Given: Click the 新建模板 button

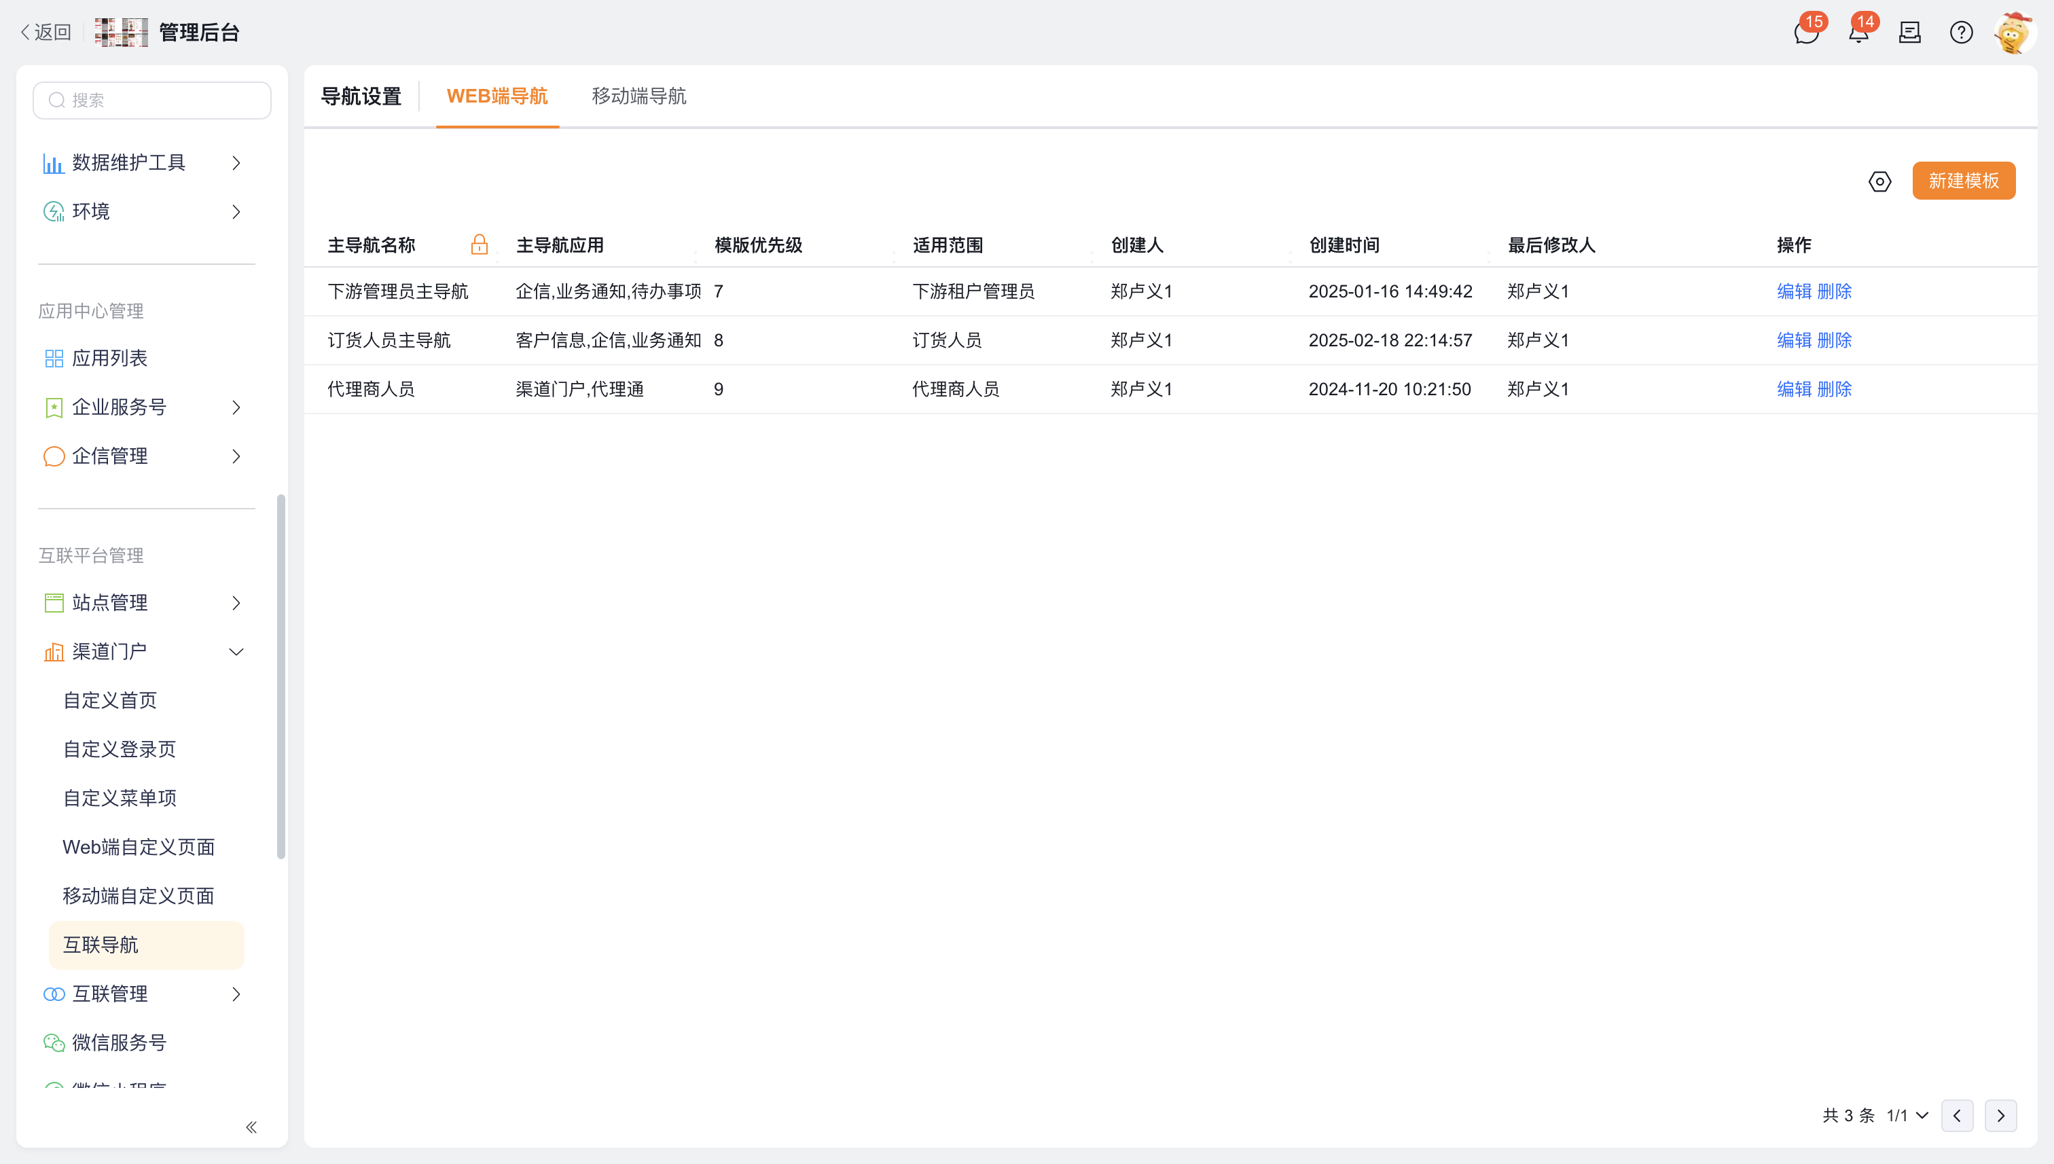Looking at the screenshot, I should [1964, 181].
